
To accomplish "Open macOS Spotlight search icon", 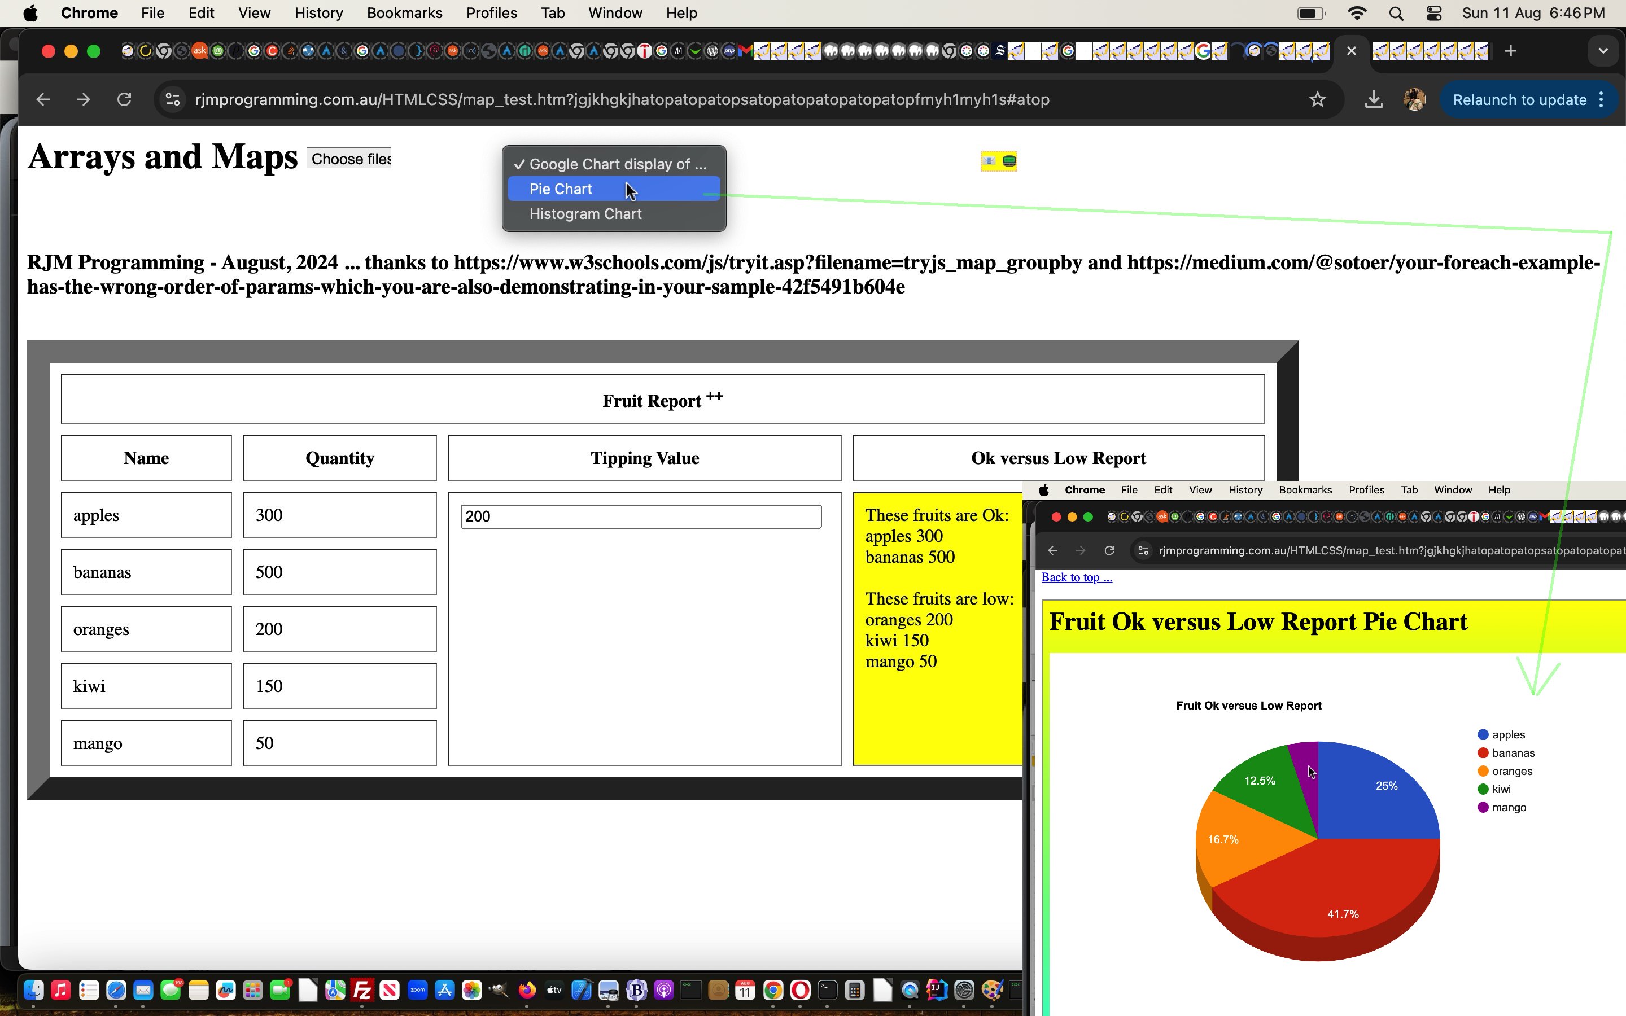I will tap(1396, 14).
